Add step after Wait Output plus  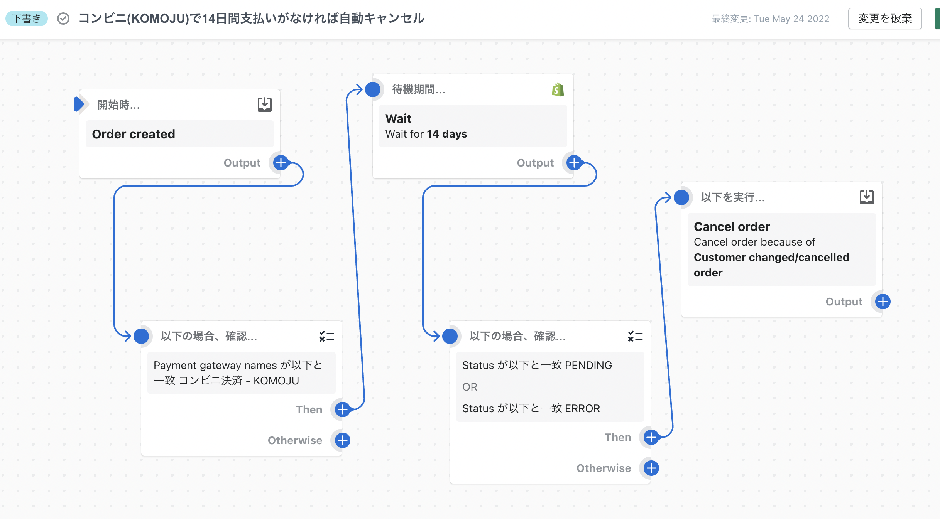(574, 163)
